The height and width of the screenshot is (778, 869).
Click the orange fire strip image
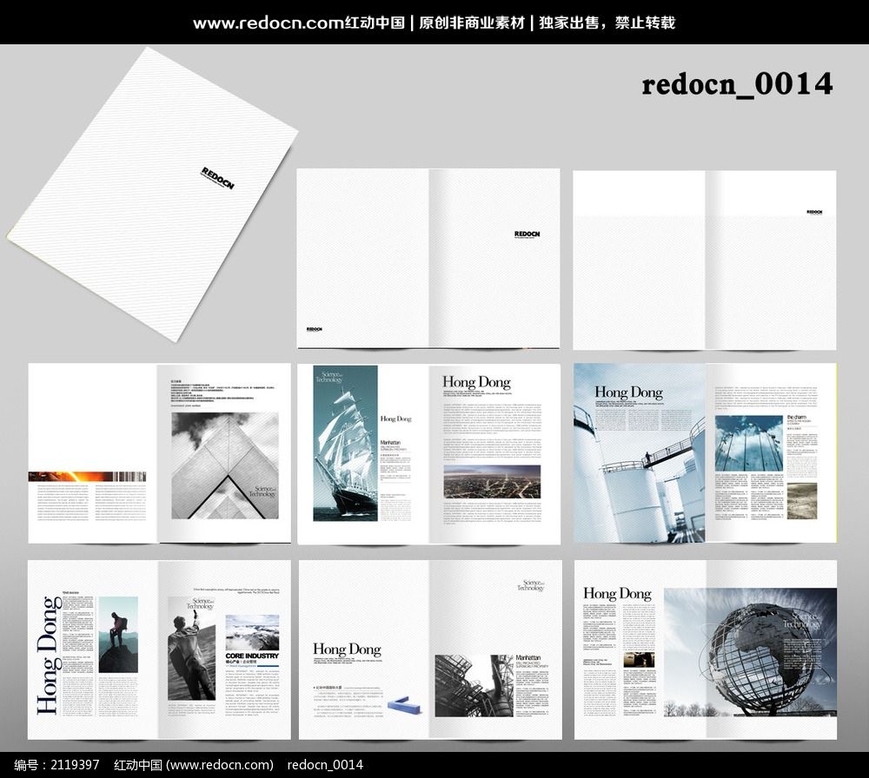87,476
